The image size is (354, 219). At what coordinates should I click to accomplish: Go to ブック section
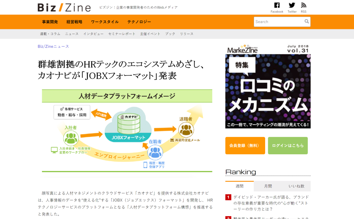pyautogui.click(x=170, y=34)
